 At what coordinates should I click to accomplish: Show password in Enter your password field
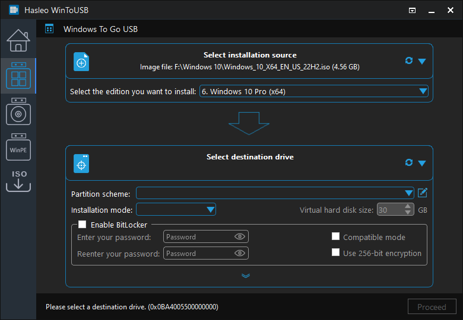240,236
